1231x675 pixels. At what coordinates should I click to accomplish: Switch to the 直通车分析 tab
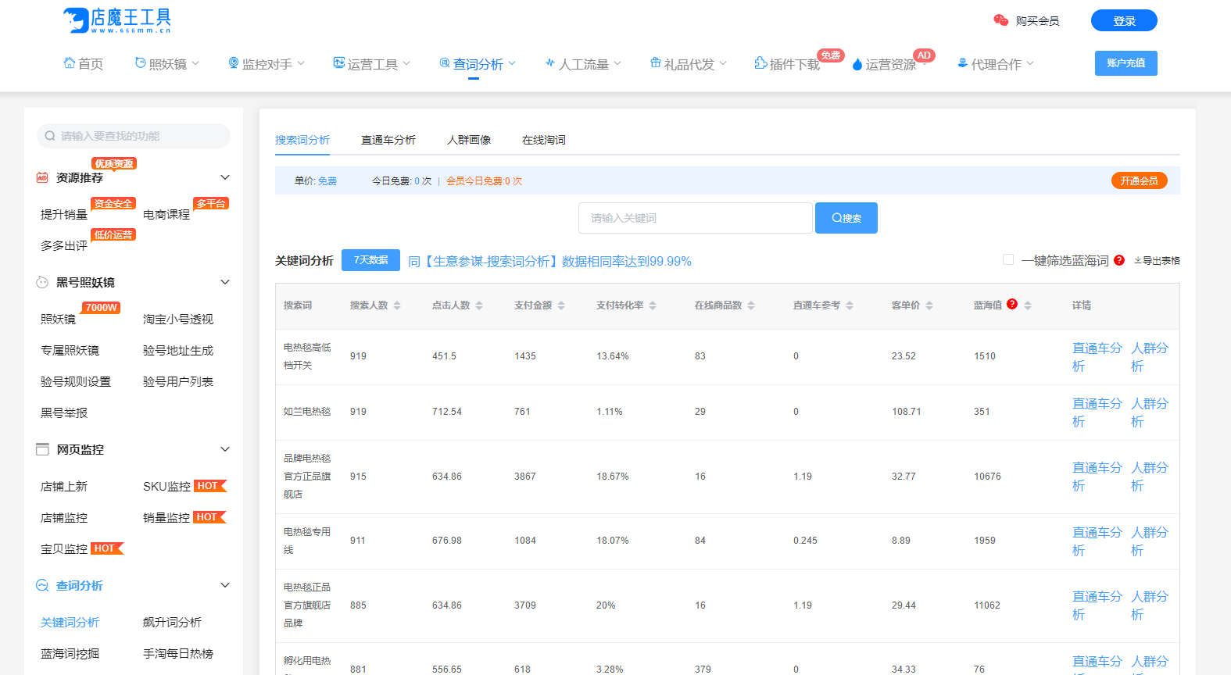[388, 140]
